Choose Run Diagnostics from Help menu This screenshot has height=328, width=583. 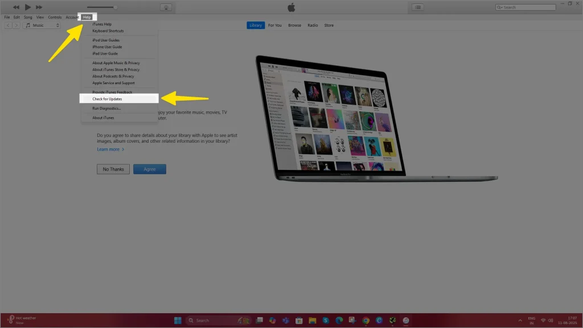point(107,108)
